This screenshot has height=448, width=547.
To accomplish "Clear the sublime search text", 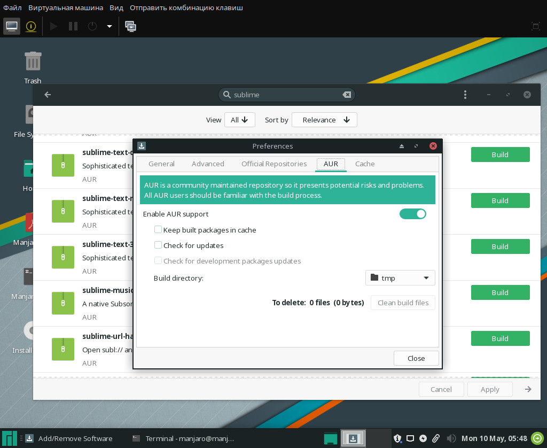I will point(347,95).
